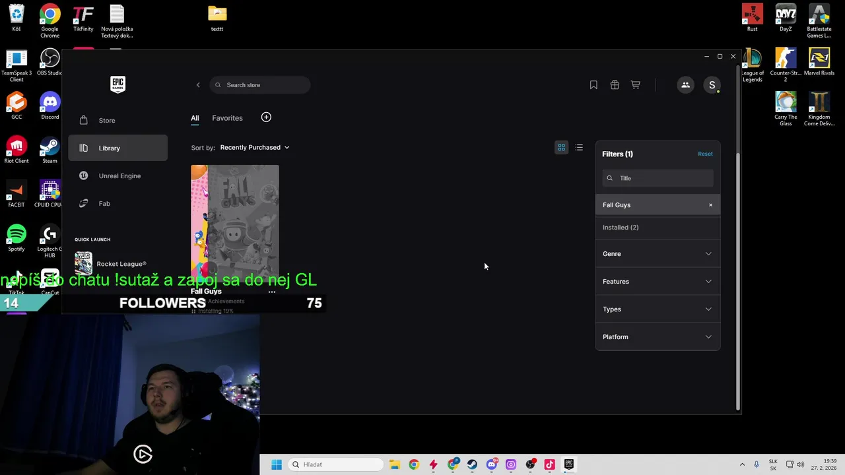845x475 pixels.
Task: Open the Windows Start menu
Action: [x=277, y=464]
